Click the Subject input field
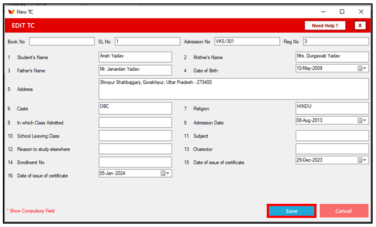Image resolution: width=376 pixels, height=227 pixels. click(332, 136)
